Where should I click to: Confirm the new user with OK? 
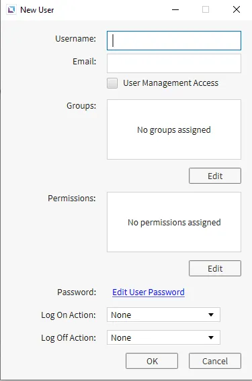pos(152,361)
